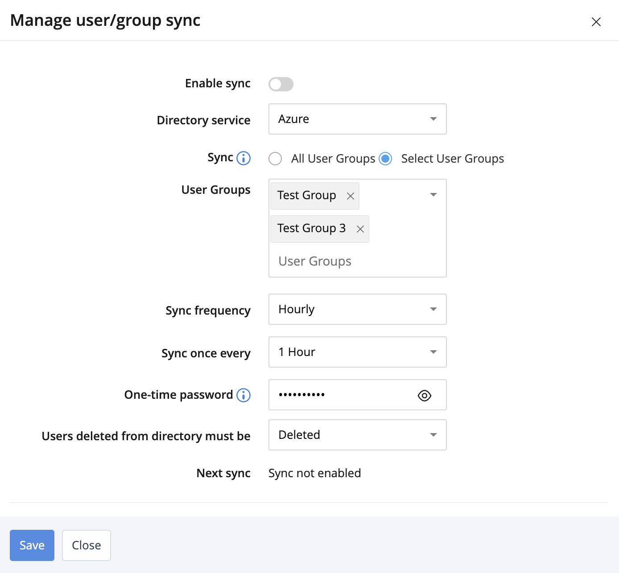
Task: Click the One-time password info icon
Action: 243,395
